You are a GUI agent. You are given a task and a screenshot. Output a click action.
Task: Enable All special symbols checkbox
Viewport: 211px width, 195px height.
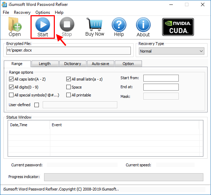(11, 95)
